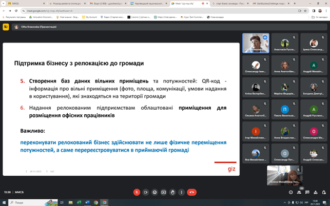Raise hand in the meeting
330x206 pixels.
[172, 192]
